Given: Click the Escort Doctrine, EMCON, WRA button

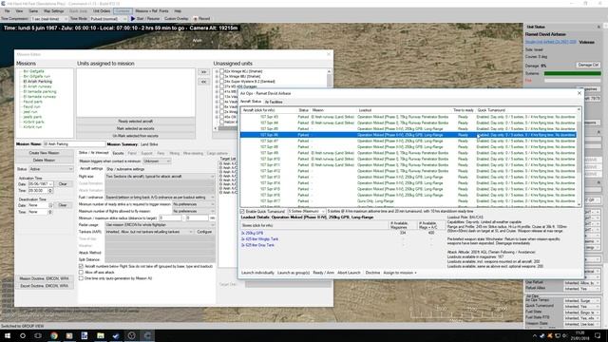Looking at the screenshot, I should [45, 286].
